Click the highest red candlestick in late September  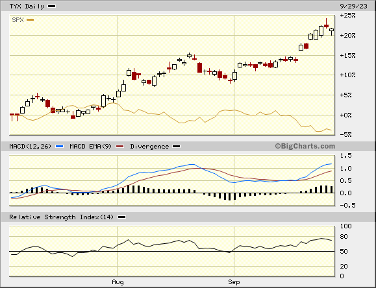coord(327,26)
